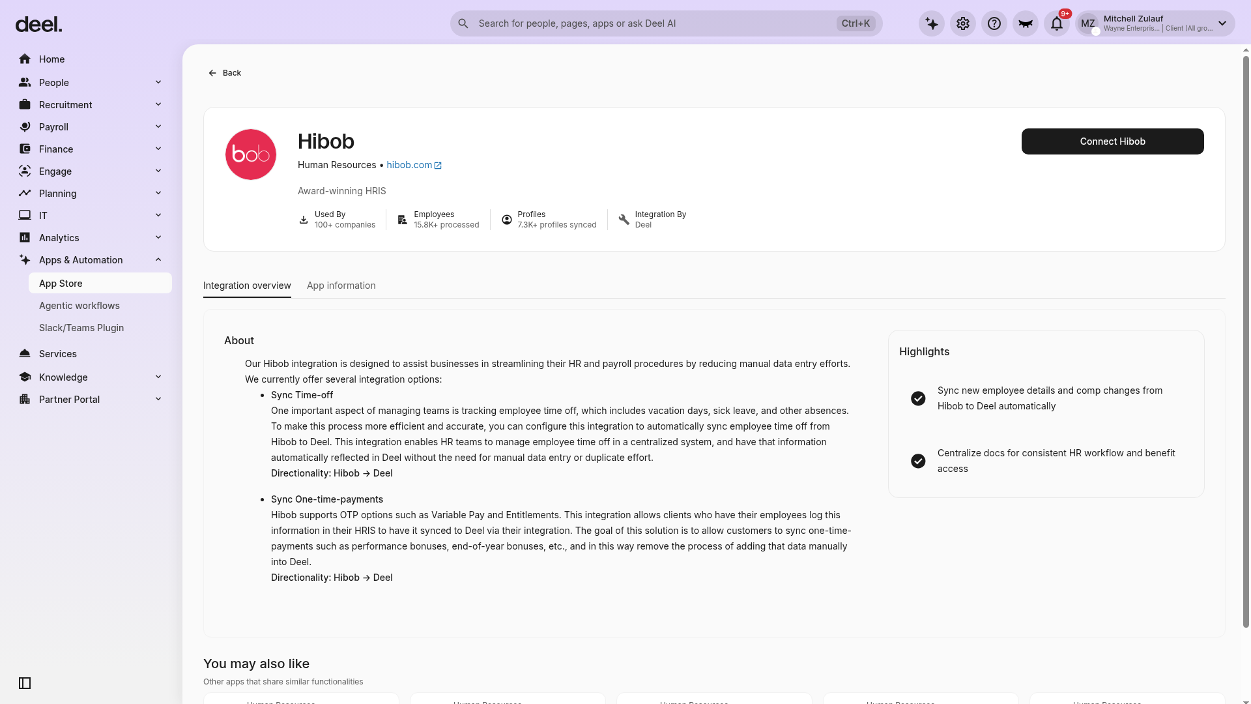The width and height of the screenshot is (1251, 704).
Task: Click the Used By download icon
Action: coord(304,220)
